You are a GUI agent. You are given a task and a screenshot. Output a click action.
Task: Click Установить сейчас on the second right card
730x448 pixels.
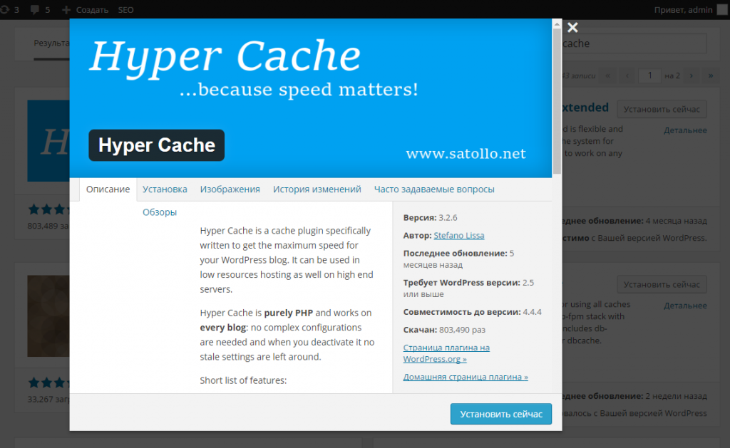[x=662, y=284]
